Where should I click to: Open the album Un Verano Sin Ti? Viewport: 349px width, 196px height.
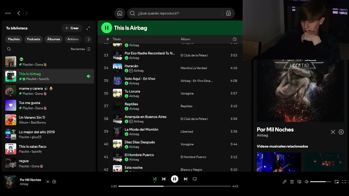(x=49, y=120)
